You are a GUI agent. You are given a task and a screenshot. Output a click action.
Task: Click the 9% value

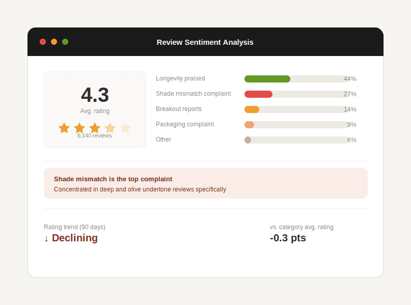(352, 125)
